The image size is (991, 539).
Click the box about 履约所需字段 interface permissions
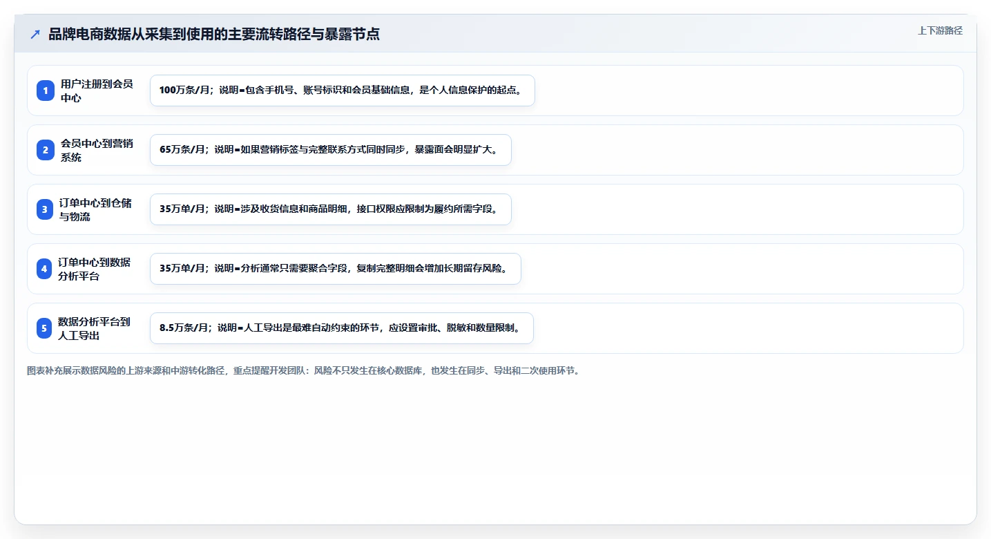[331, 209]
